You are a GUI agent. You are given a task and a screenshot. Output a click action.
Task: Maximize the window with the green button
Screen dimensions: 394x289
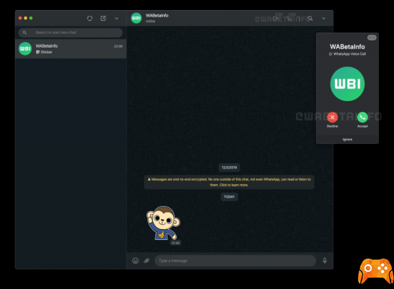[x=31, y=18]
